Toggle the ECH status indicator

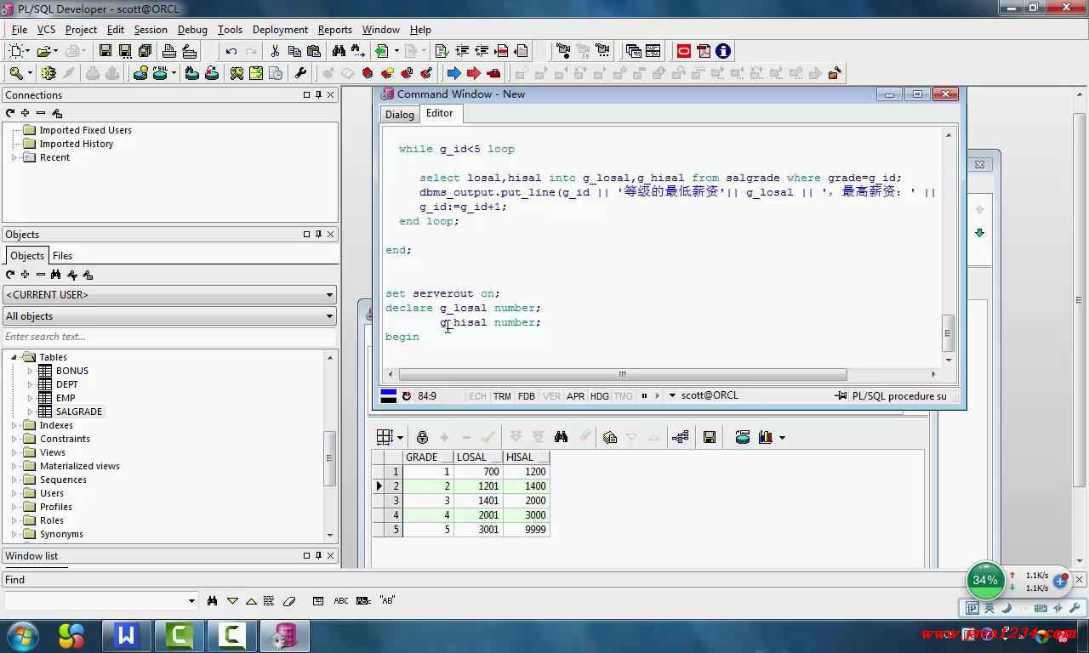click(x=477, y=396)
